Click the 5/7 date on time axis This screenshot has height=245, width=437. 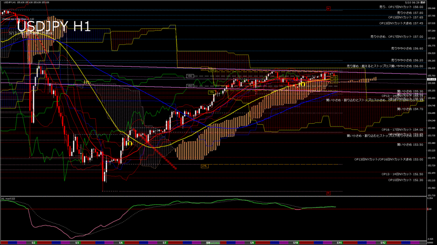coord(164,243)
